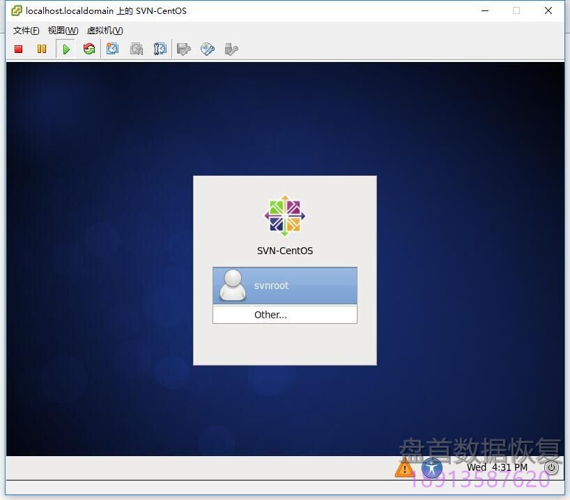Viewport: 570px width, 500px height.
Task: Click the CD/DVD drive connection icon
Action: point(207,49)
